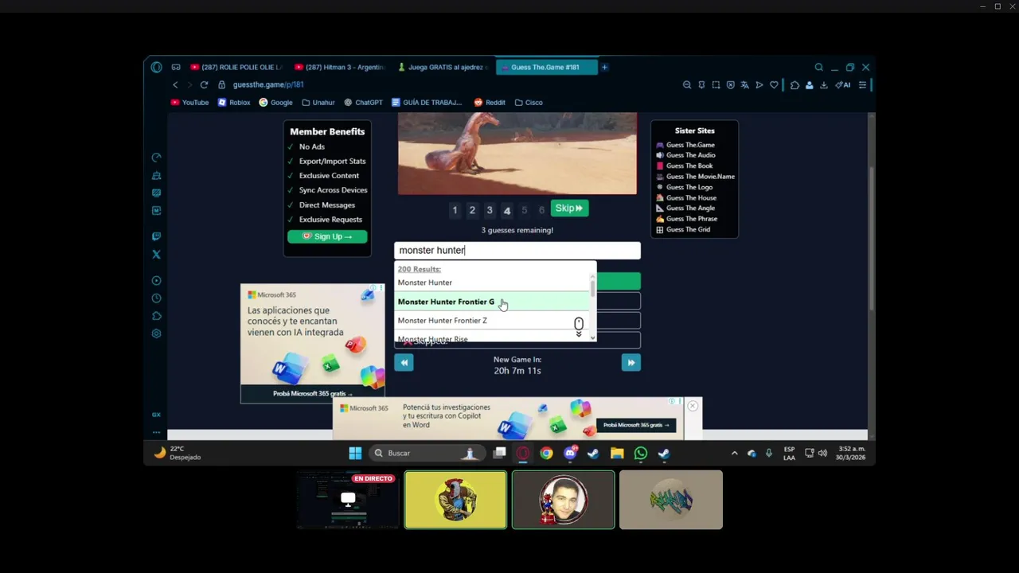Click the Sign Up button
The width and height of the screenshot is (1019, 573).
coord(327,236)
